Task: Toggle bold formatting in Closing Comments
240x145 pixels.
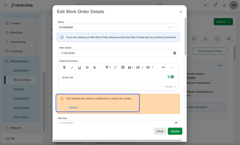Action: click(64, 67)
